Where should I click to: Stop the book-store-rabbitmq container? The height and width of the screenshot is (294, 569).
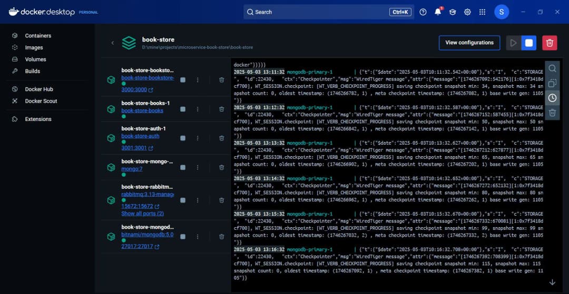pyautogui.click(x=183, y=200)
